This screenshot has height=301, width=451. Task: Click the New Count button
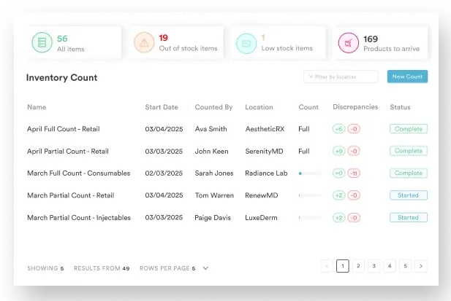407,77
